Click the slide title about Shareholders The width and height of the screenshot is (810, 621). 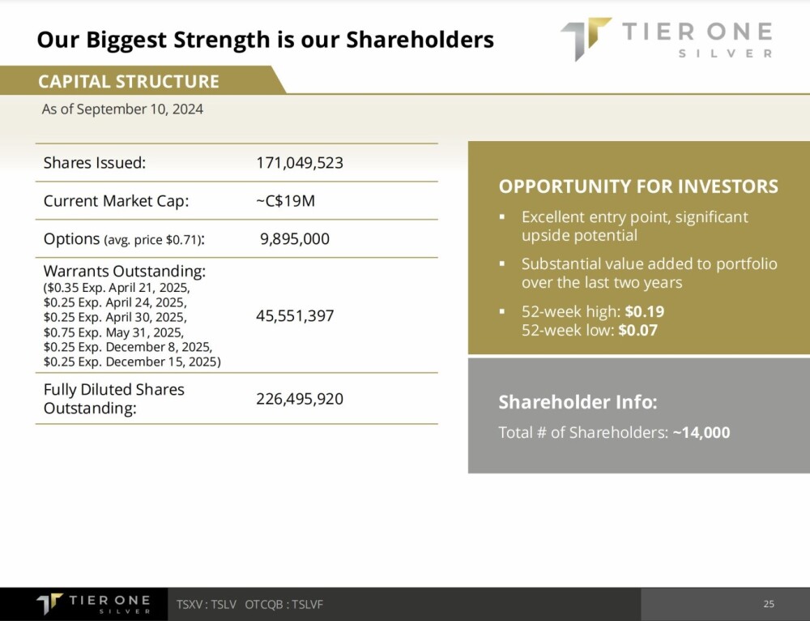click(x=266, y=39)
